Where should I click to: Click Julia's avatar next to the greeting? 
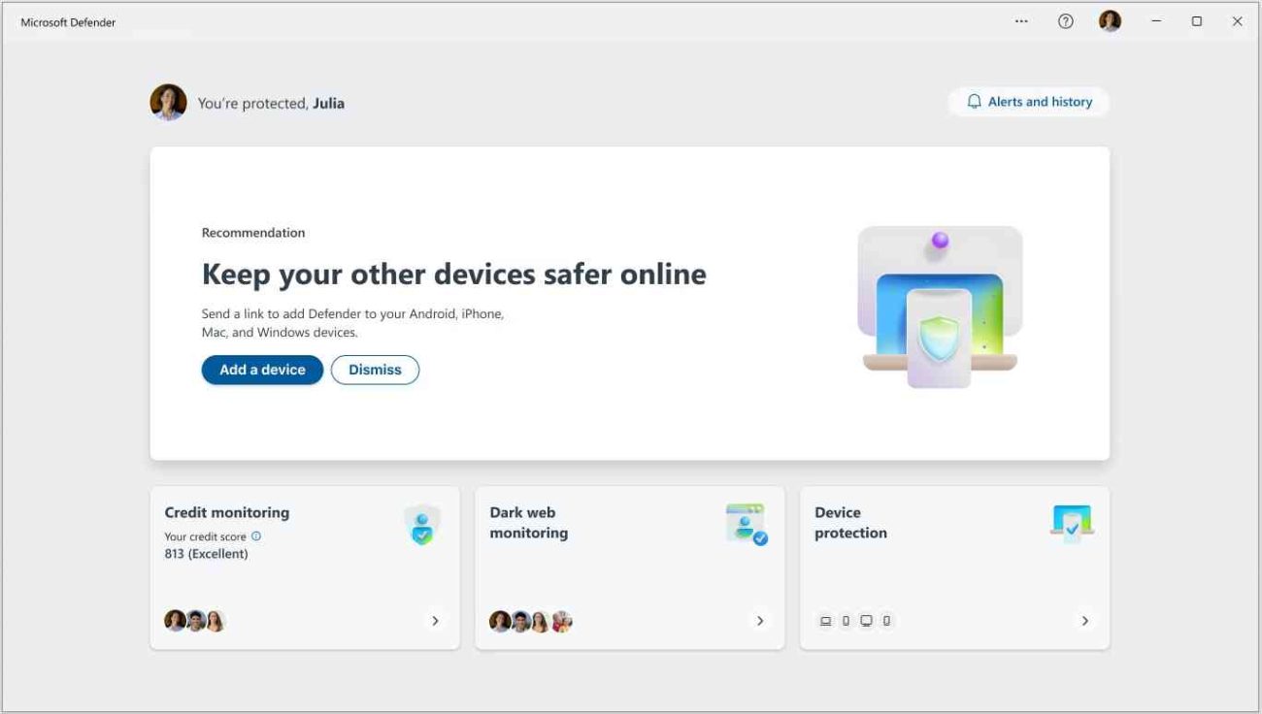(168, 102)
